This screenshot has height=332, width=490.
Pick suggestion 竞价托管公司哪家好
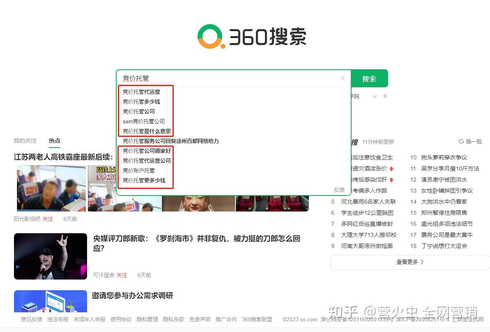(147, 151)
